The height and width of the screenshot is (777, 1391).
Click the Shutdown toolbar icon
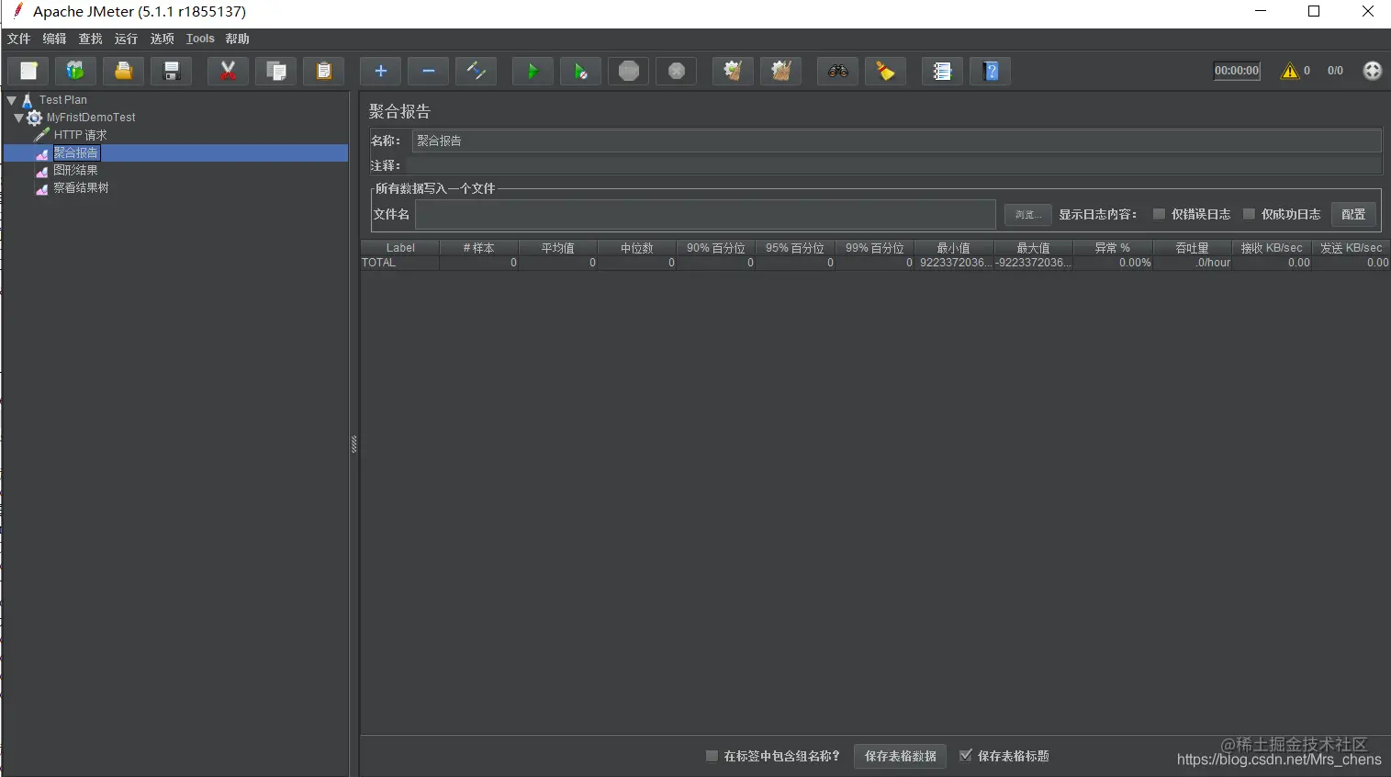[676, 71]
